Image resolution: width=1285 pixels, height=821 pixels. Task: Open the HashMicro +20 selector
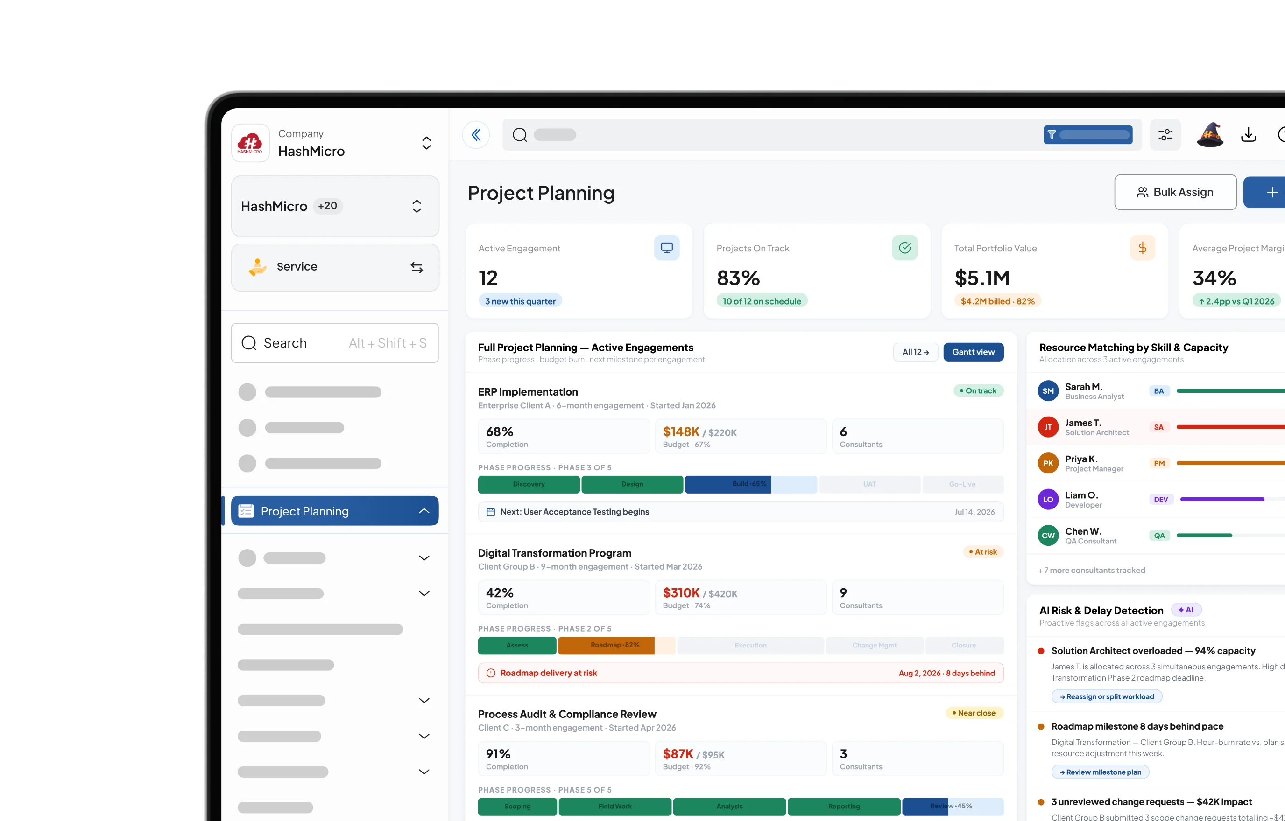coord(335,206)
